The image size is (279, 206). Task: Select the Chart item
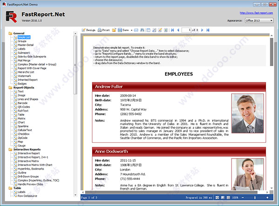click(x=21, y=122)
